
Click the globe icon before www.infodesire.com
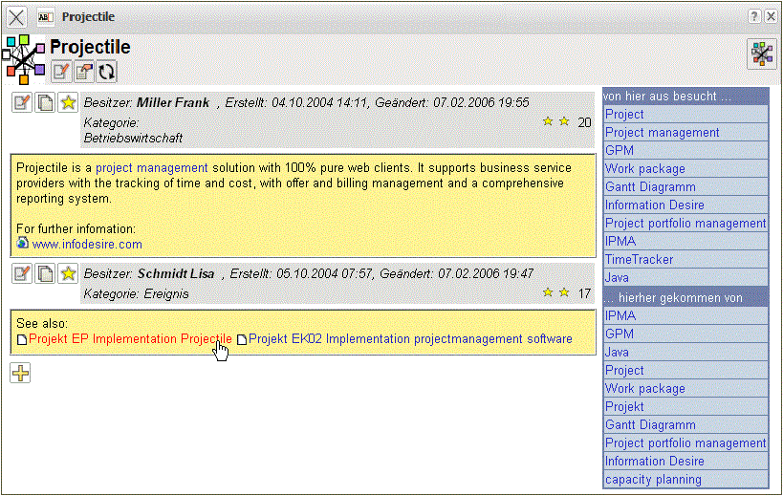pos(23,243)
